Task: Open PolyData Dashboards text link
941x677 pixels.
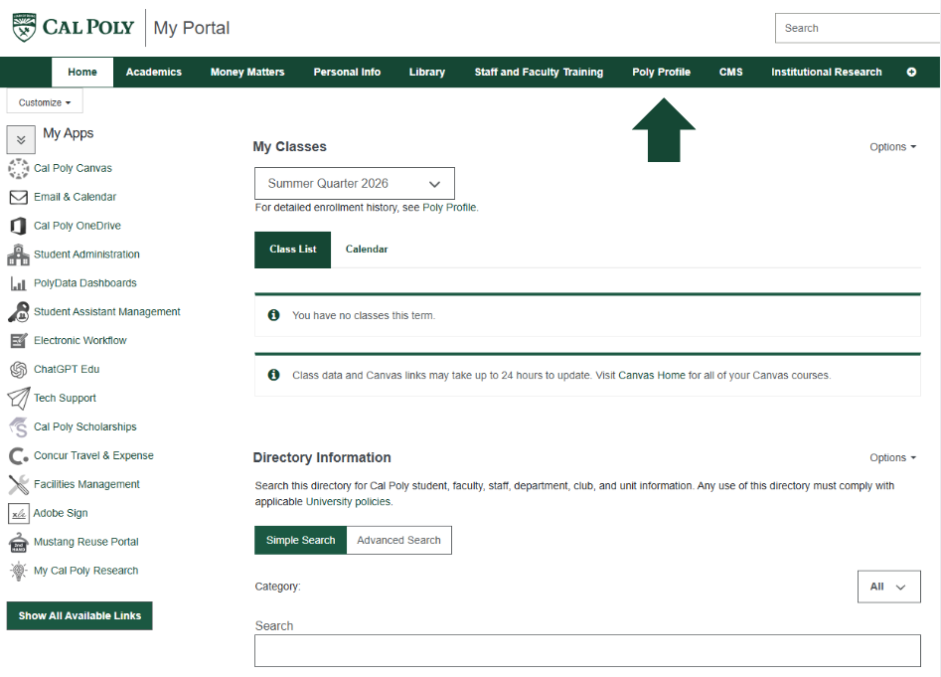Action: (85, 283)
